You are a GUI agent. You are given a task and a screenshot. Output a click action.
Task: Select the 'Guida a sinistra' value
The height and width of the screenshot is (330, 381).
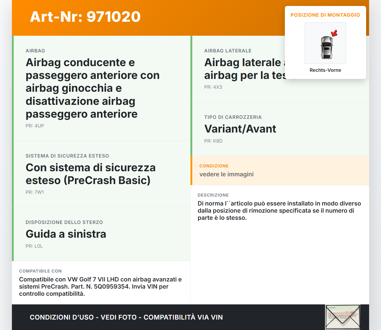(66, 234)
